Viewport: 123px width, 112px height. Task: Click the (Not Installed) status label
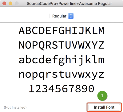point(15,107)
